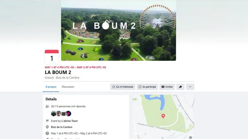This screenshot has width=248, height=139.
Task: Click the people responded icon
Action: tap(47, 106)
